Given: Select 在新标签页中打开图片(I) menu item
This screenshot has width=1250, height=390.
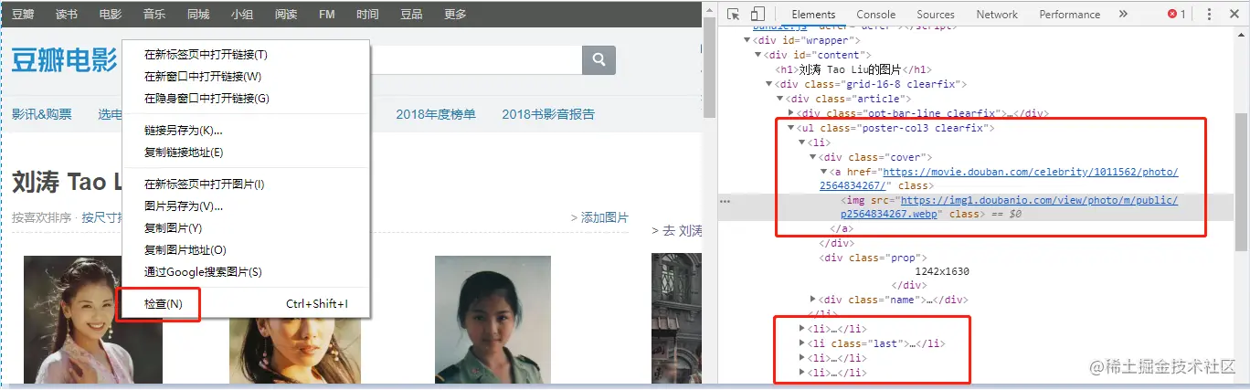Looking at the screenshot, I should 246,184.
